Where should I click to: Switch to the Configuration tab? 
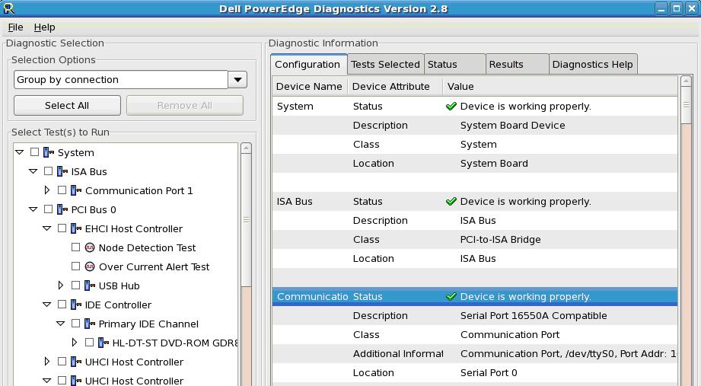[308, 65]
